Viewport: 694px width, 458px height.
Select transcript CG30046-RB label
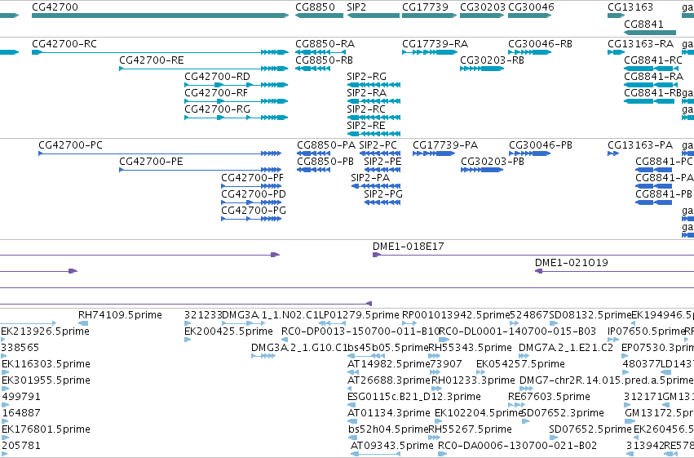tap(540, 44)
